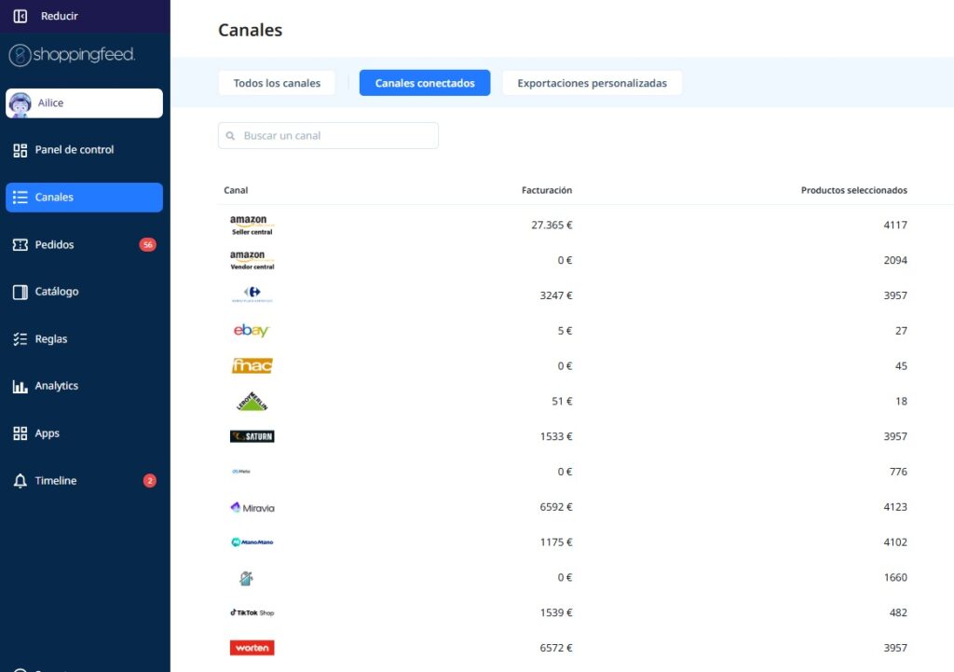The height and width of the screenshot is (672, 954).
Task: Click the Canal column header
Action: coord(236,190)
